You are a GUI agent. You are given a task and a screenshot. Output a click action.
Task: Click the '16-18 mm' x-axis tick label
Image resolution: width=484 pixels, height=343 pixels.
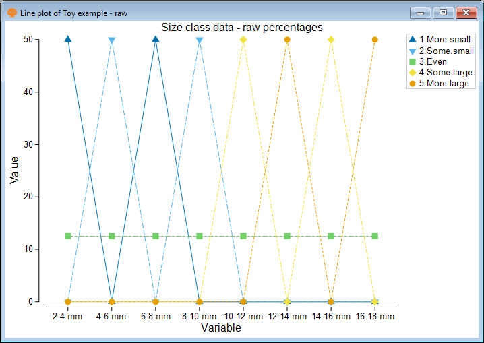[x=375, y=315]
